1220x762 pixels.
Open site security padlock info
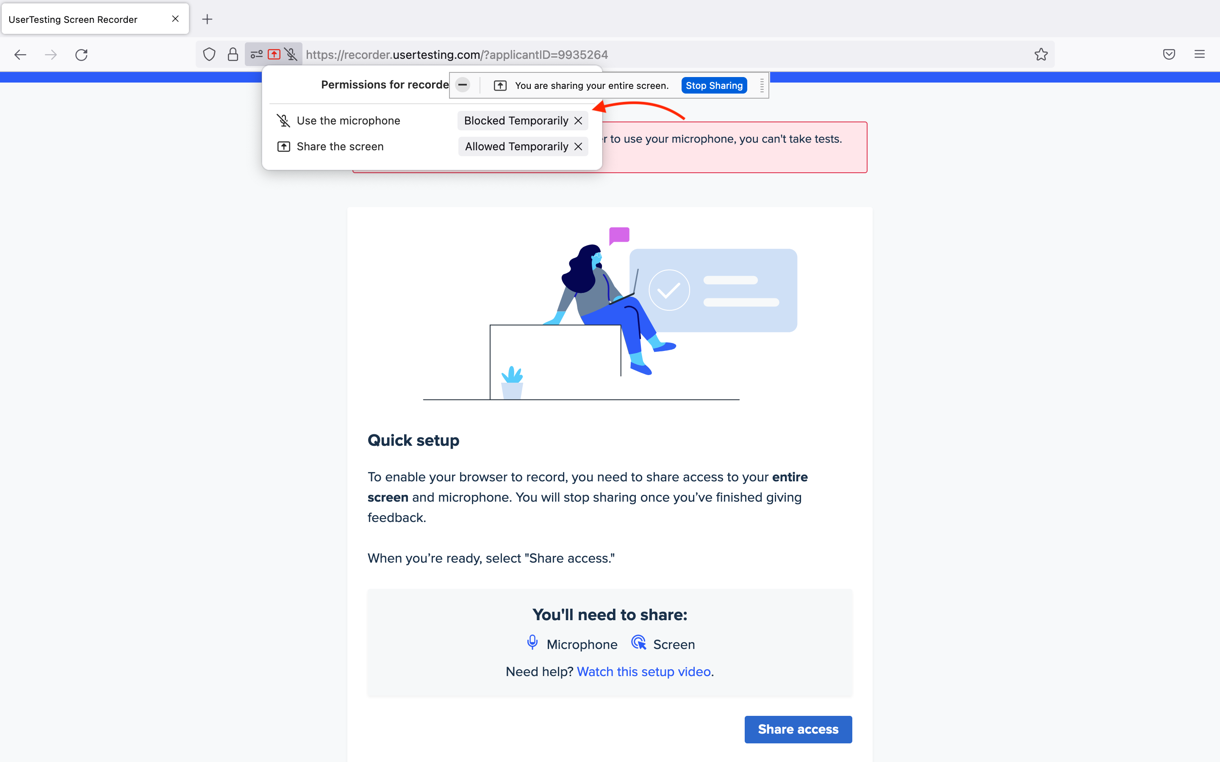click(x=233, y=55)
